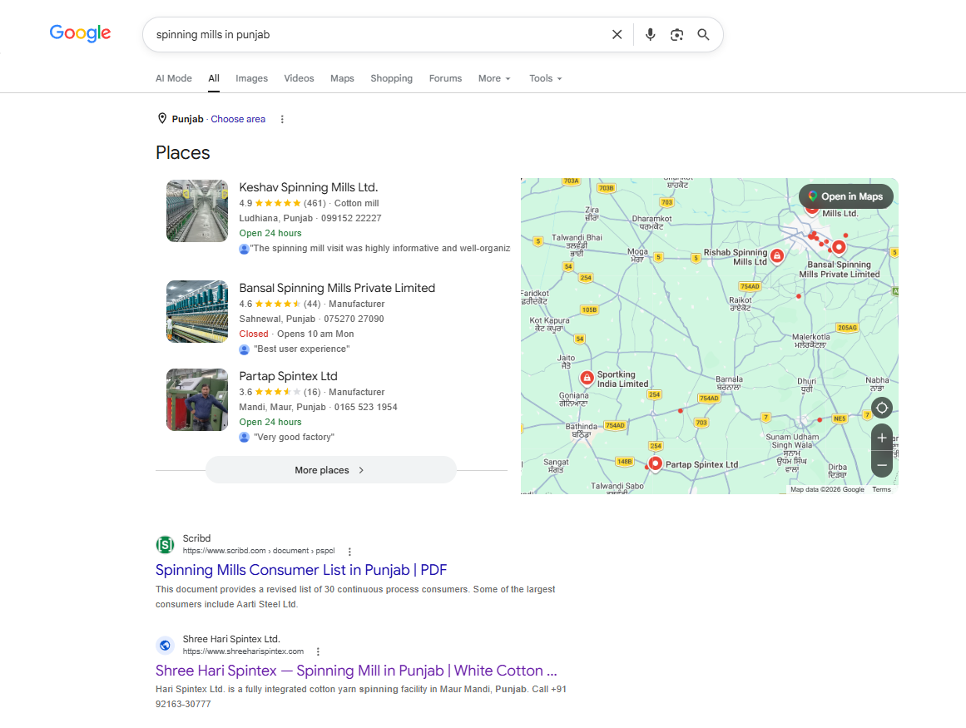Open Spinning Mills Consumer List in Punjab PDF
966x728 pixels.
pos(300,570)
